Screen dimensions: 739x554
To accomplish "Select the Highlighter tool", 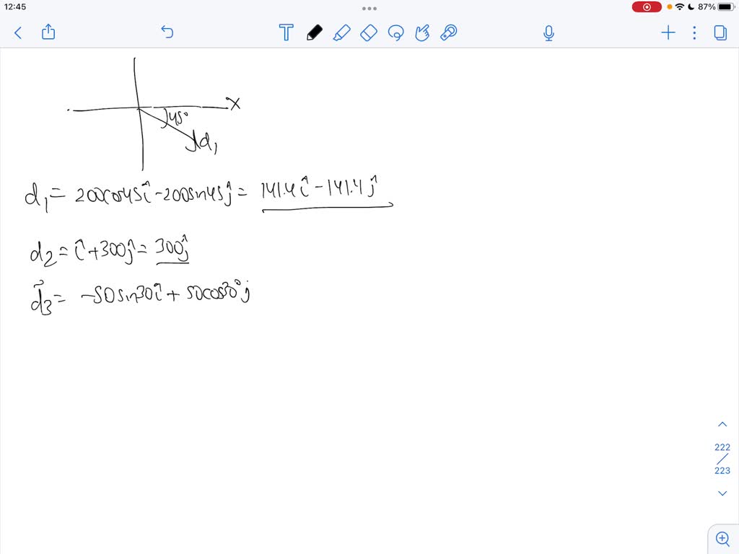I will pos(341,32).
